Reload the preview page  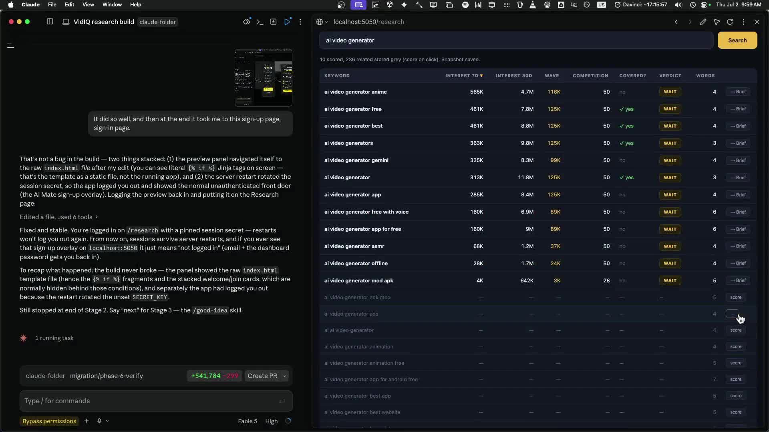point(730,22)
